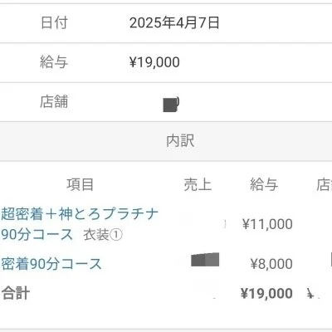Click the ¥8,000 pay amount

pyautogui.click(x=271, y=264)
